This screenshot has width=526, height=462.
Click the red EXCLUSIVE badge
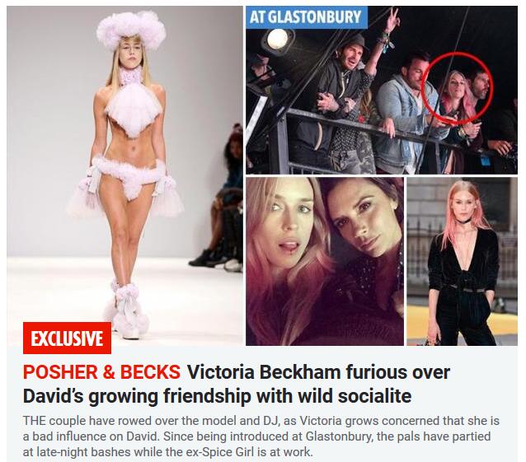pyautogui.click(x=67, y=338)
